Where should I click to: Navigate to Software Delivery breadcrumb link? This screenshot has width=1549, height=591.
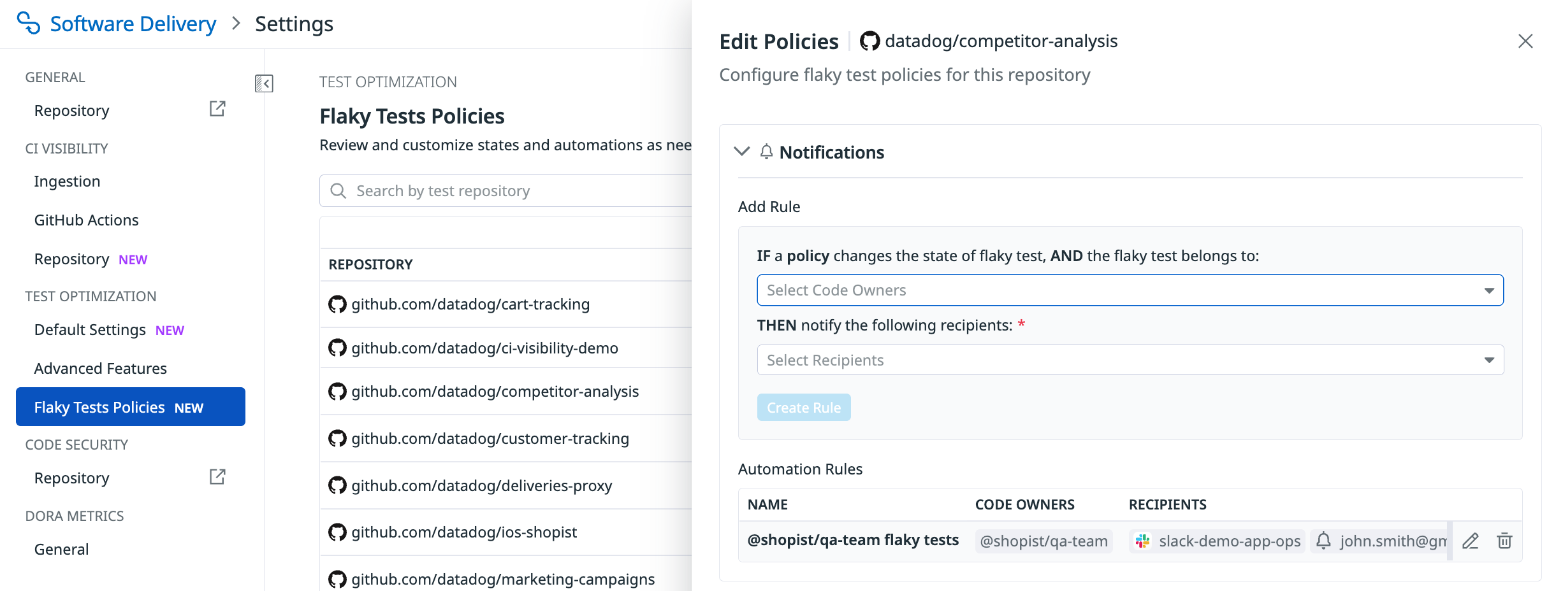click(133, 24)
